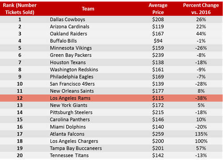This screenshot has height=162, width=223.
Task: Click the 135% change for Atlanta Falcons
Action: click(201, 134)
